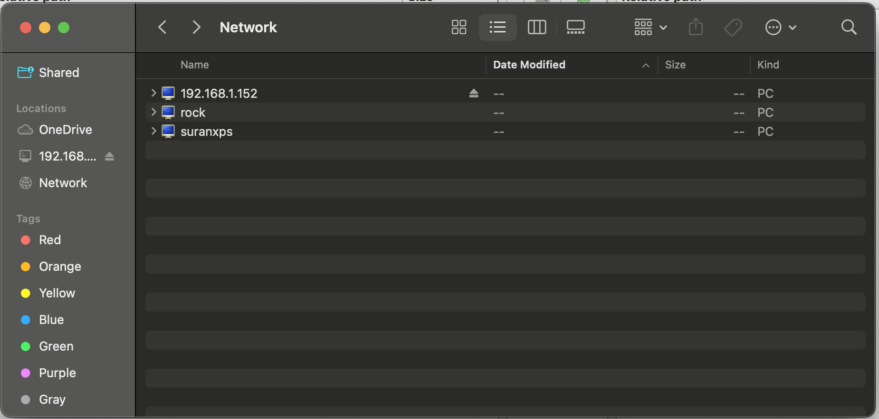Click the Share toolbar icon
879x419 pixels.
point(696,27)
